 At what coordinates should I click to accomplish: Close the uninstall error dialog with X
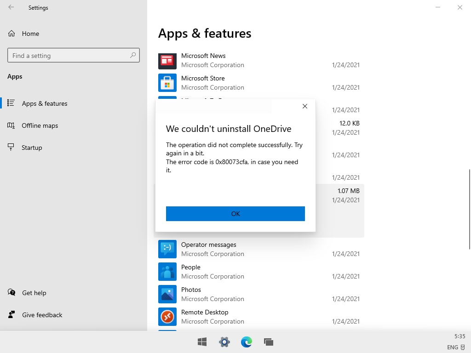click(x=305, y=106)
